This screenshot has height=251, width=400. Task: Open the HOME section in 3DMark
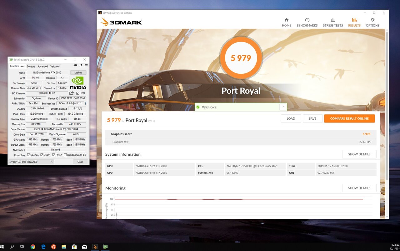tap(286, 23)
